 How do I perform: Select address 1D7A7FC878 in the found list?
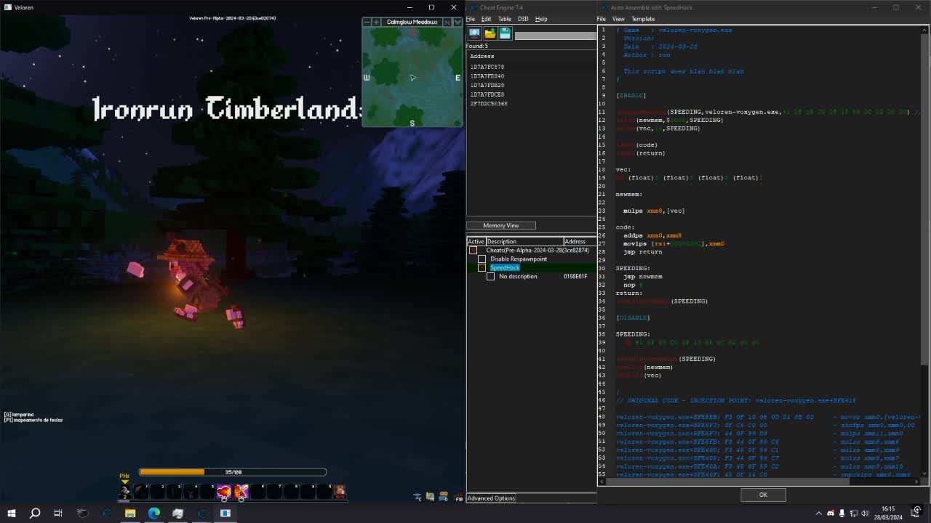(489, 65)
